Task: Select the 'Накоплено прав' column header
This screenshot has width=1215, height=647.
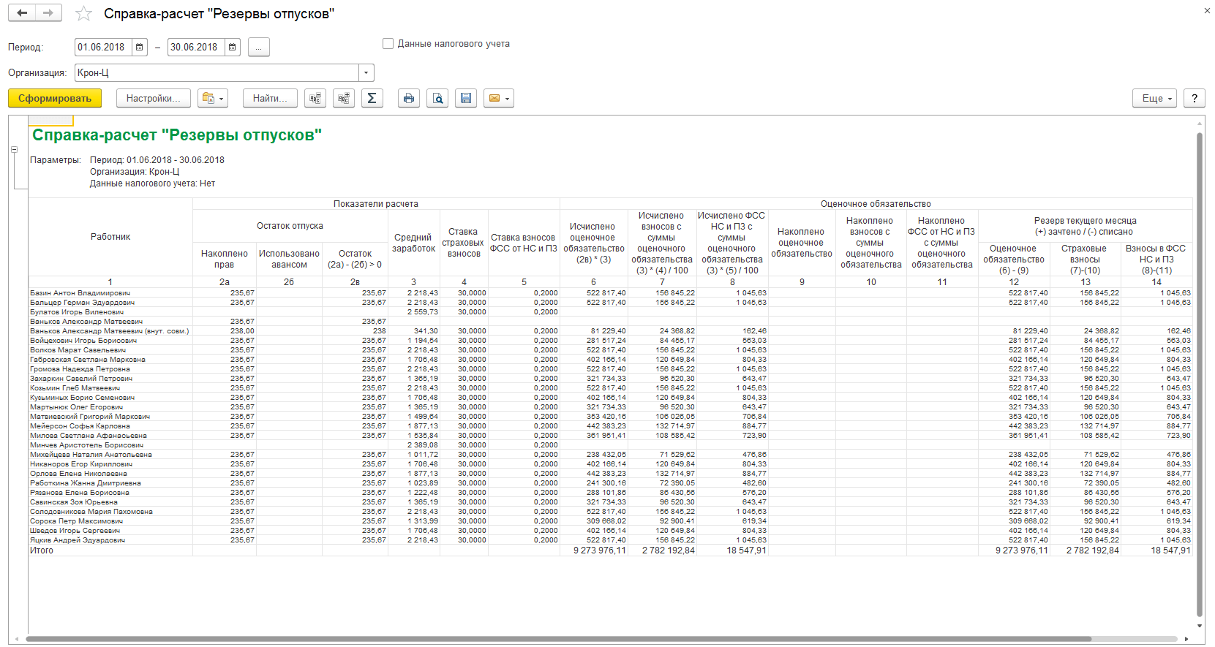Action: click(x=225, y=259)
